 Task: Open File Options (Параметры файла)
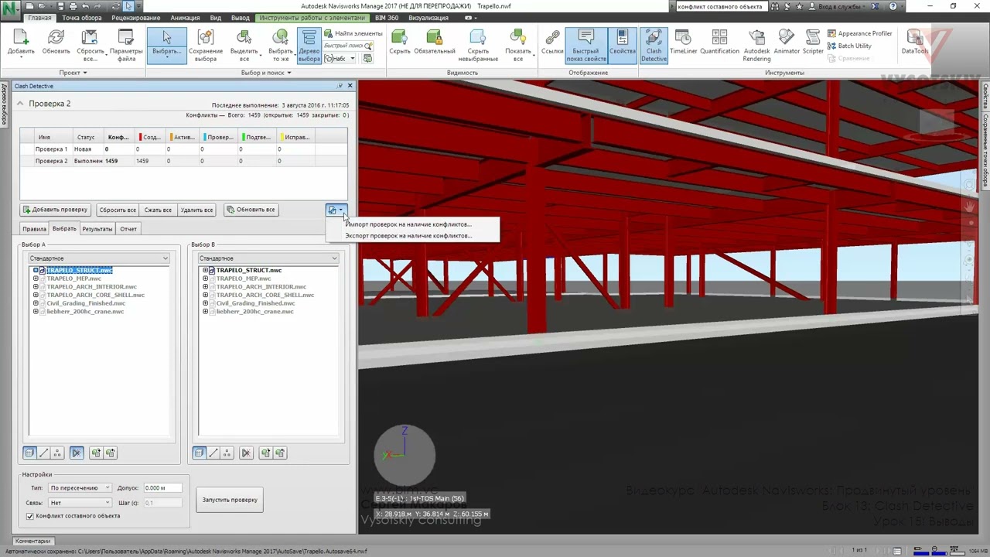126,46
